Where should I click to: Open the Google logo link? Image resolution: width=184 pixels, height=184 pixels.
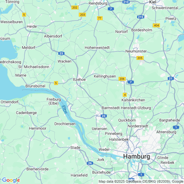coord(11,180)
